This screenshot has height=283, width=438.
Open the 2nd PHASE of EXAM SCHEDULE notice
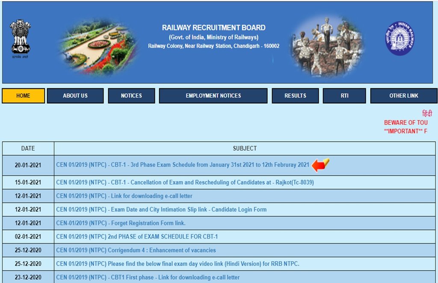tap(137, 237)
